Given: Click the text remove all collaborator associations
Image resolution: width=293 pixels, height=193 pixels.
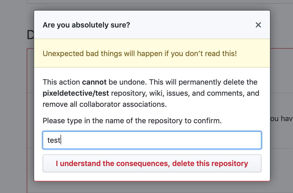Looking at the screenshot, I should point(105,104).
